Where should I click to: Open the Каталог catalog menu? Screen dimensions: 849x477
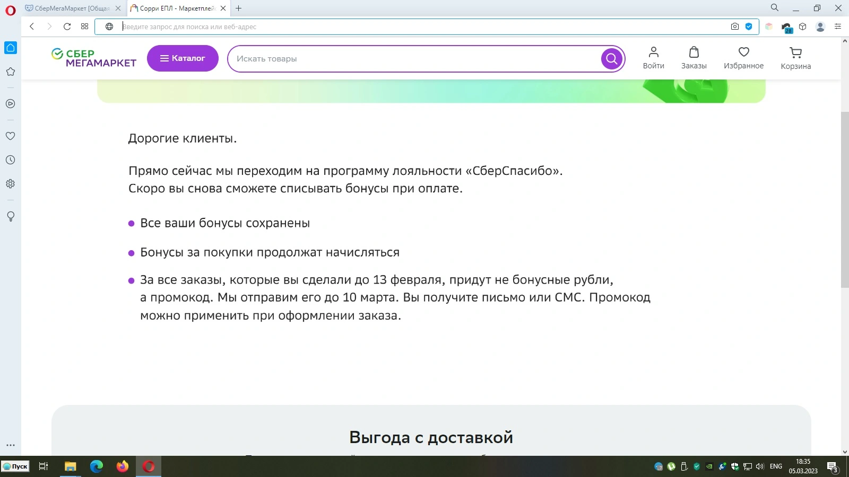[183, 58]
